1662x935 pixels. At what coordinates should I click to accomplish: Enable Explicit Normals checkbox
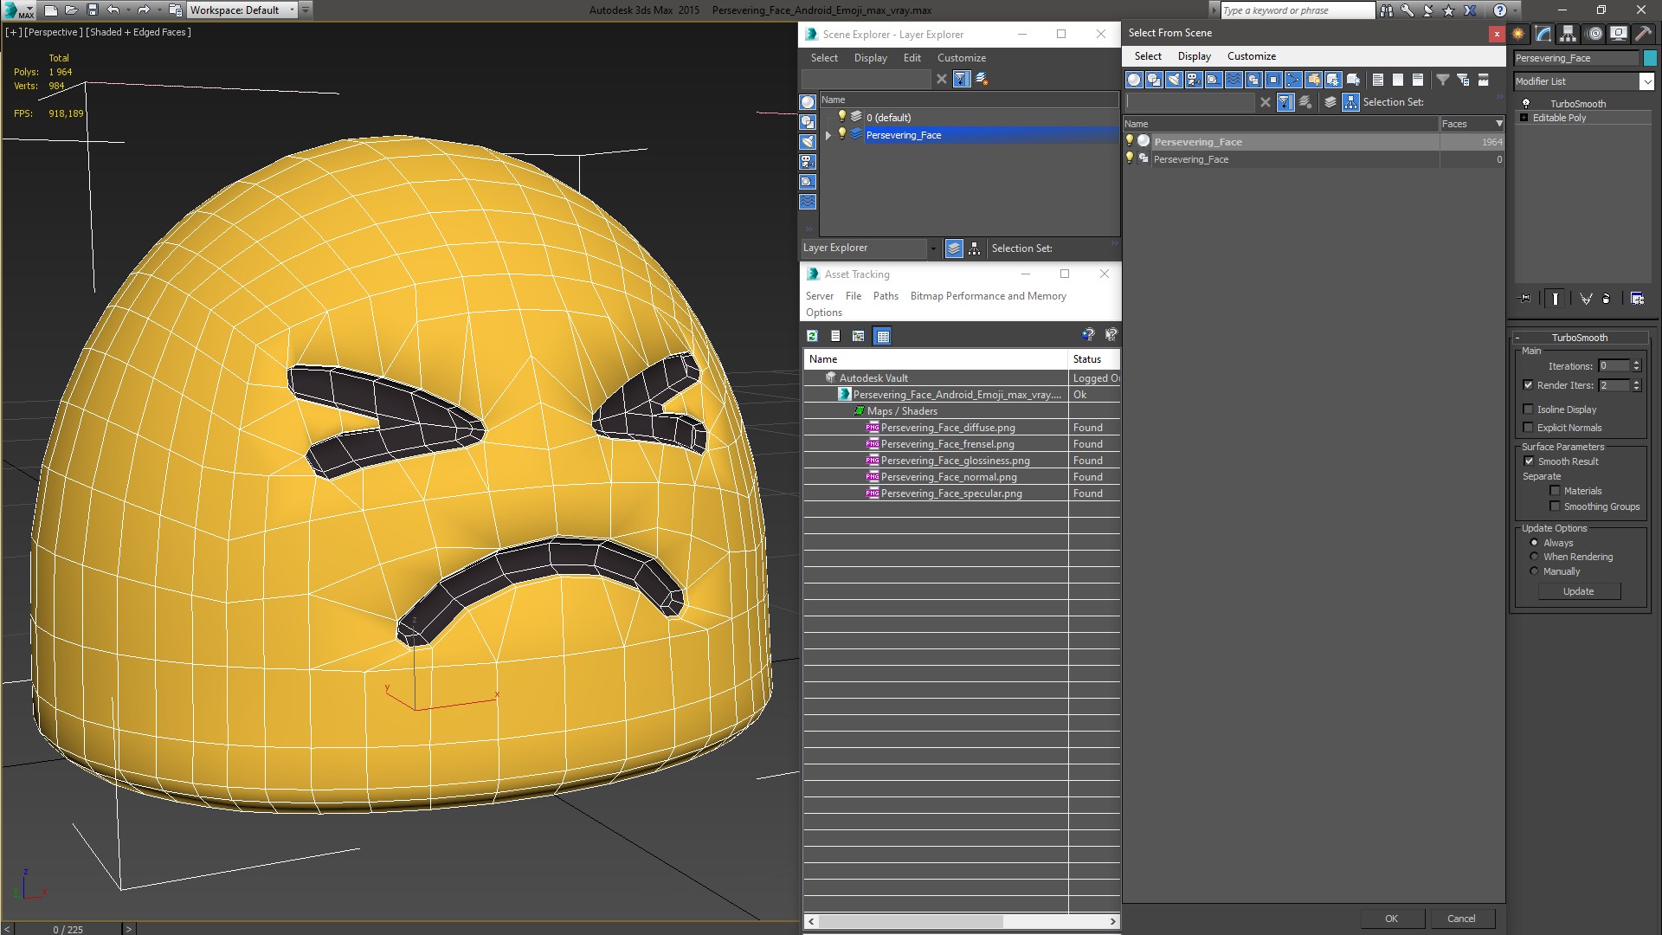click(1528, 428)
